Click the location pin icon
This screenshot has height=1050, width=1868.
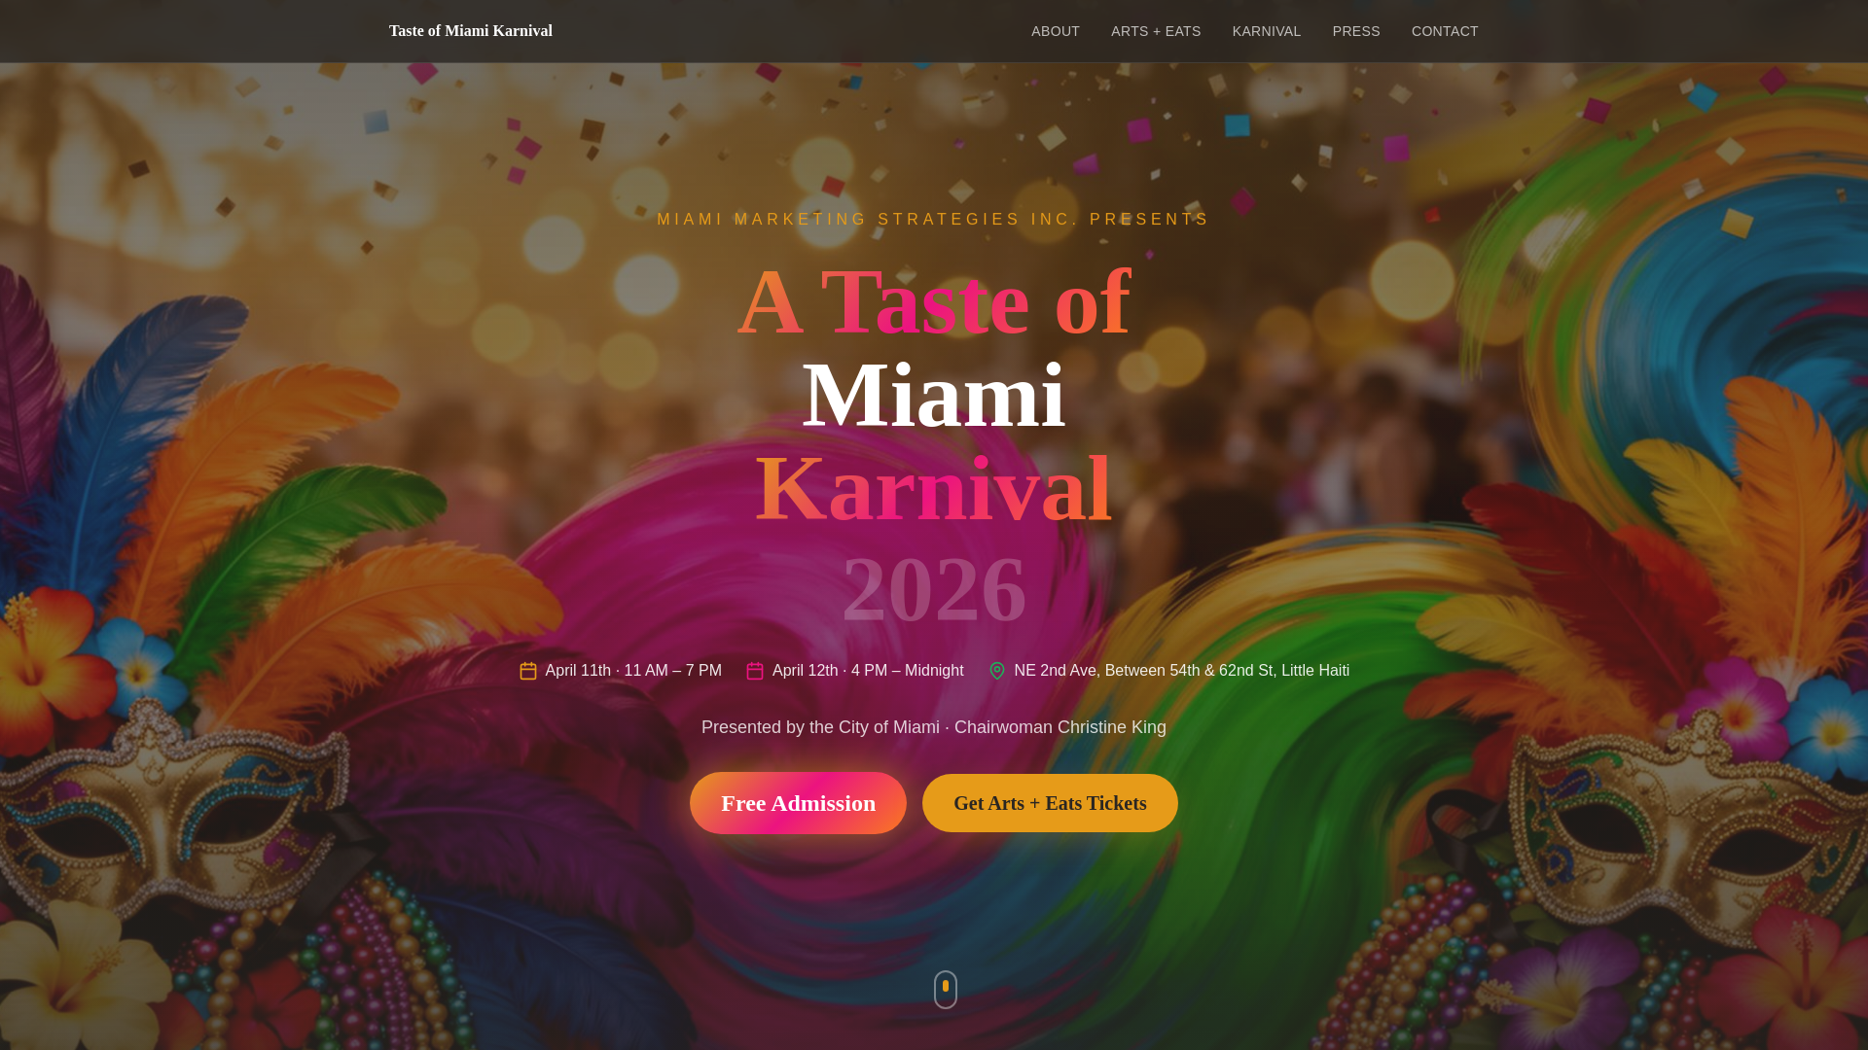point(997,671)
